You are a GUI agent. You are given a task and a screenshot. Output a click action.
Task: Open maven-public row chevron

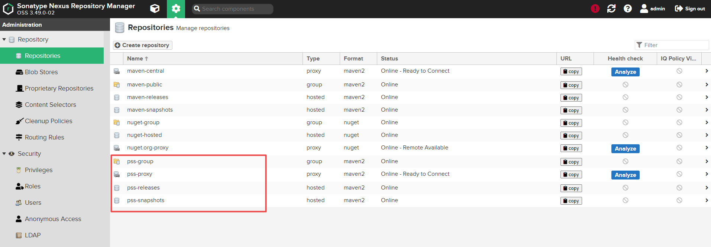tap(706, 85)
